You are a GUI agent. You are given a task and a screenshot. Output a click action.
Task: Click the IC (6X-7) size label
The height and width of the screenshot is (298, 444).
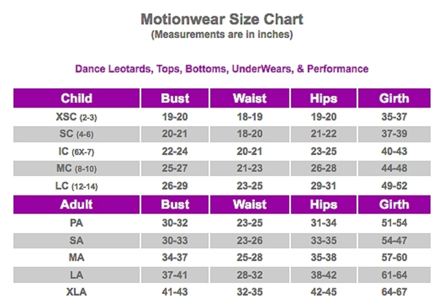pyautogui.click(x=76, y=152)
